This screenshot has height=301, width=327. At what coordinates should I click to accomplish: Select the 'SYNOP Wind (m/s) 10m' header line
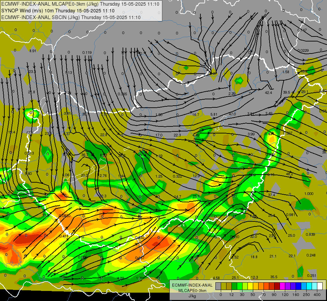(58, 11)
